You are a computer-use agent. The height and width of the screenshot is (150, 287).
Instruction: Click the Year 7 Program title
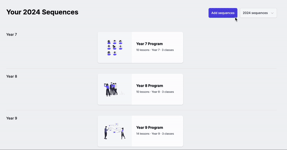149,44
